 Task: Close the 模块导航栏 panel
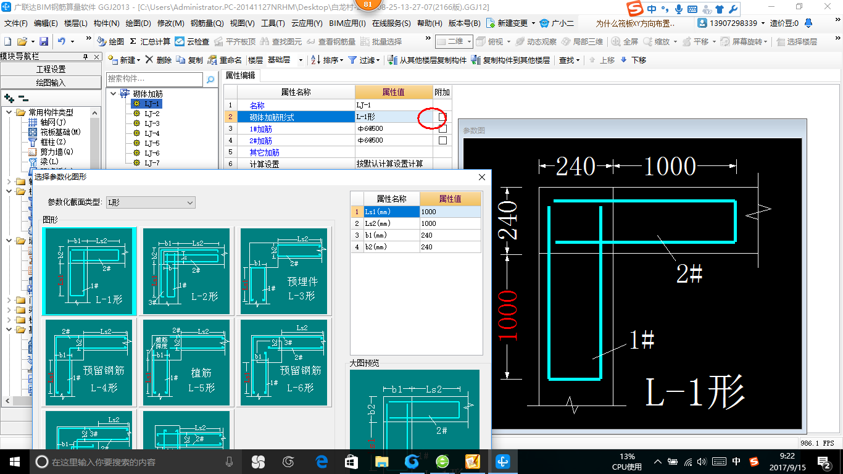pos(95,57)
